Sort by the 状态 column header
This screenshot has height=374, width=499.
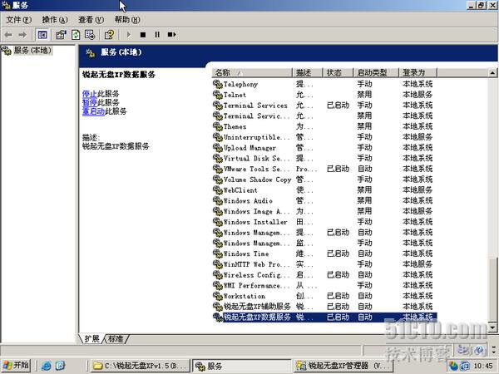pos(338,72)
